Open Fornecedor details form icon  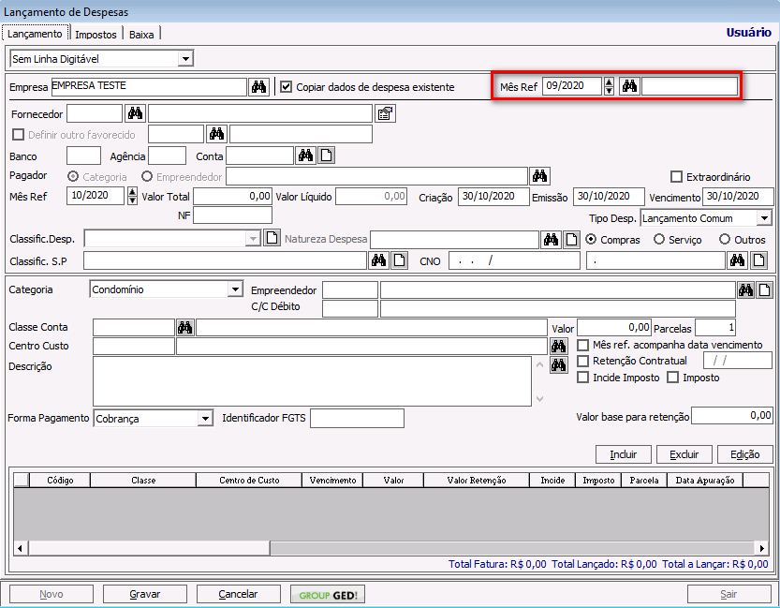tap(385, 113)
